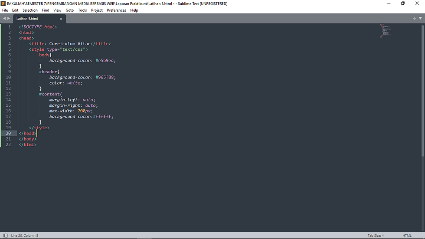Image resolution: width=425 pixels, height=239 pixels.
Task: Click the style type="text/css" tag
Action: tap(58, 49)
